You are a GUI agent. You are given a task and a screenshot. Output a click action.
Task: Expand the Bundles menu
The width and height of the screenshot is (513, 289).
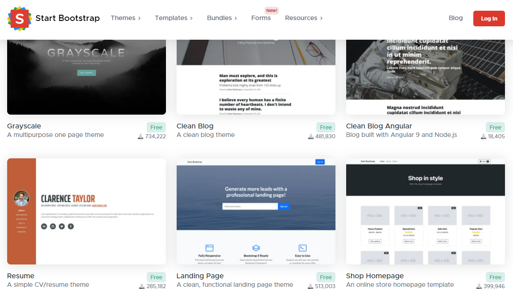[x=222, y=18]
